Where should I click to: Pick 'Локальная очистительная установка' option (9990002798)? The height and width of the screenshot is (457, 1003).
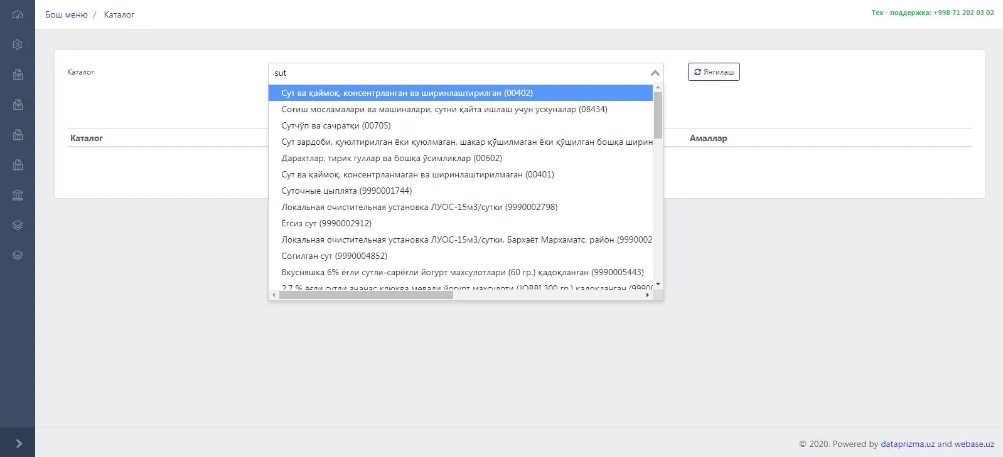tap(461, 207)
